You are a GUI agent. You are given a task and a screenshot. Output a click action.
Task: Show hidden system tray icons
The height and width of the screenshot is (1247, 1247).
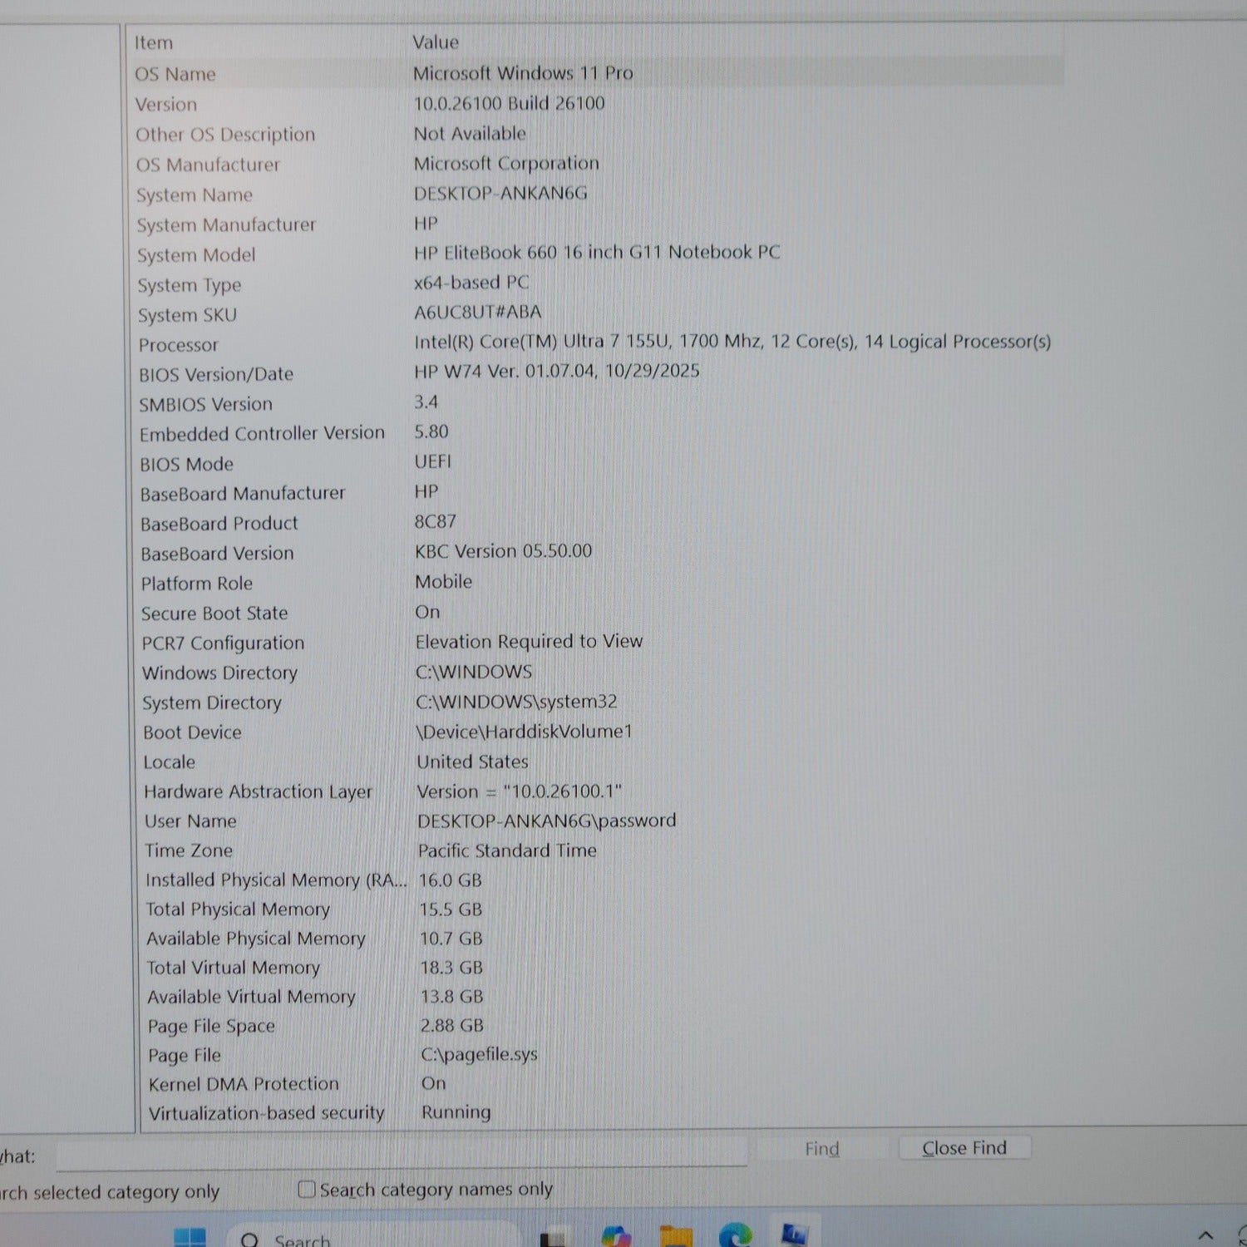pyautogui.click(x=1205, y=1235)
